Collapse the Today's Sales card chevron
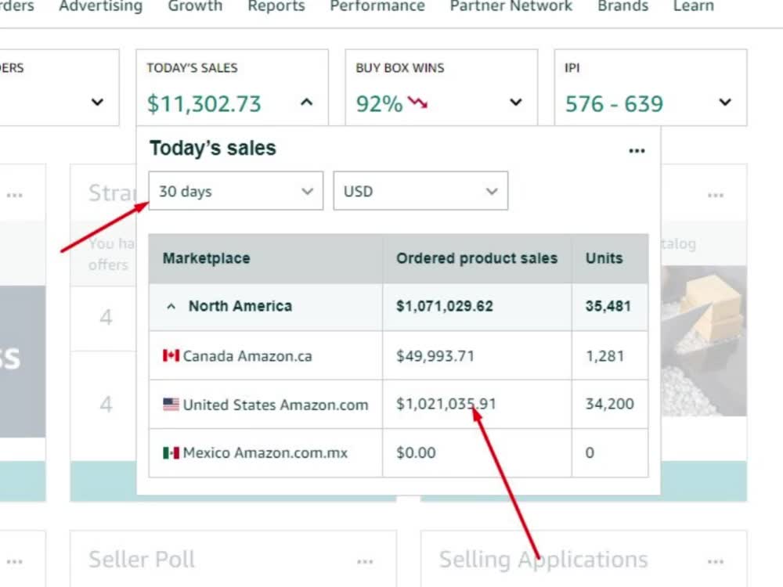Viewport: 783px width, 587px height. coord(307,103)
